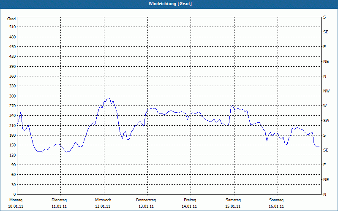This screenshot has width=338, height=211.
Task: Select the Dienstag day label
Action: [x=59, y=200]
